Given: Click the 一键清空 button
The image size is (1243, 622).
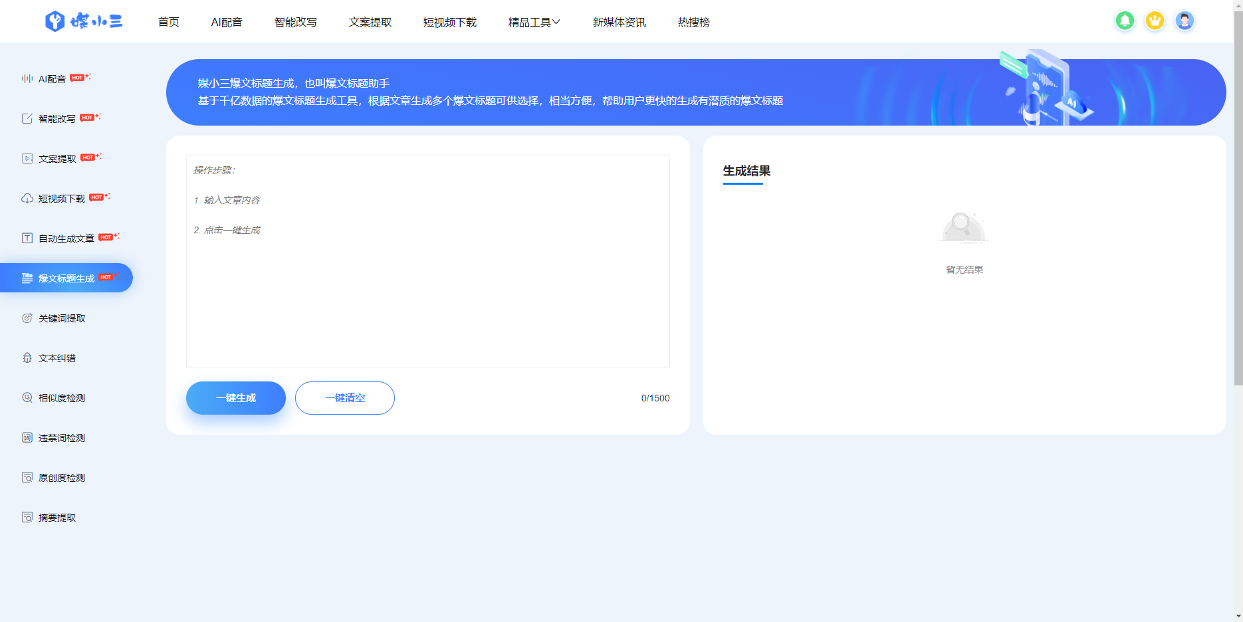Looking at the screenshot, I should (x=345, y=398).
